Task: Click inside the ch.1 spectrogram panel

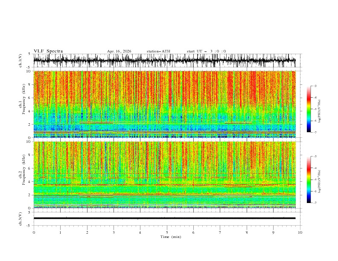Action: coord(164,104)
